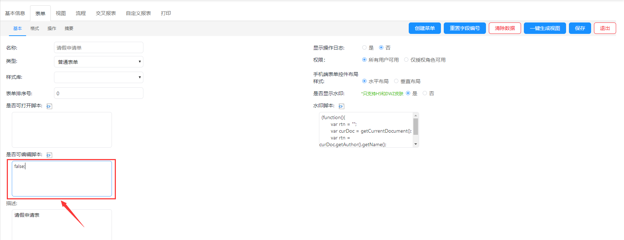The image size is (624, 240).
Task: Select 水平布局 mobile layout style
Action: tap(364, 81)
